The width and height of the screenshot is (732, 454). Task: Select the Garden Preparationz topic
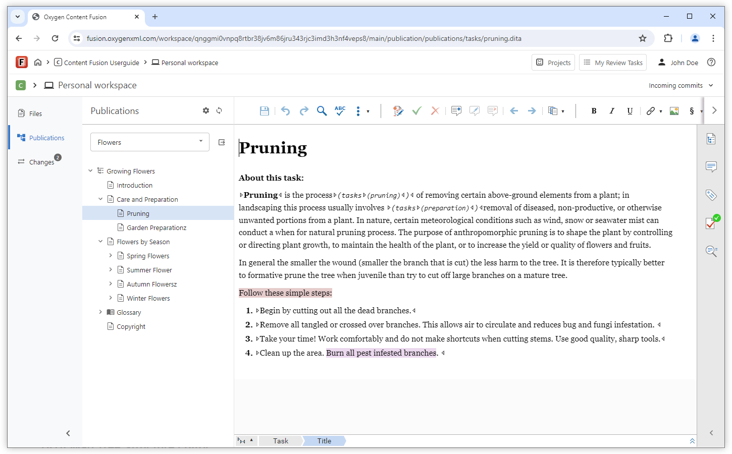pyautogui.click(x=156, y=228)
